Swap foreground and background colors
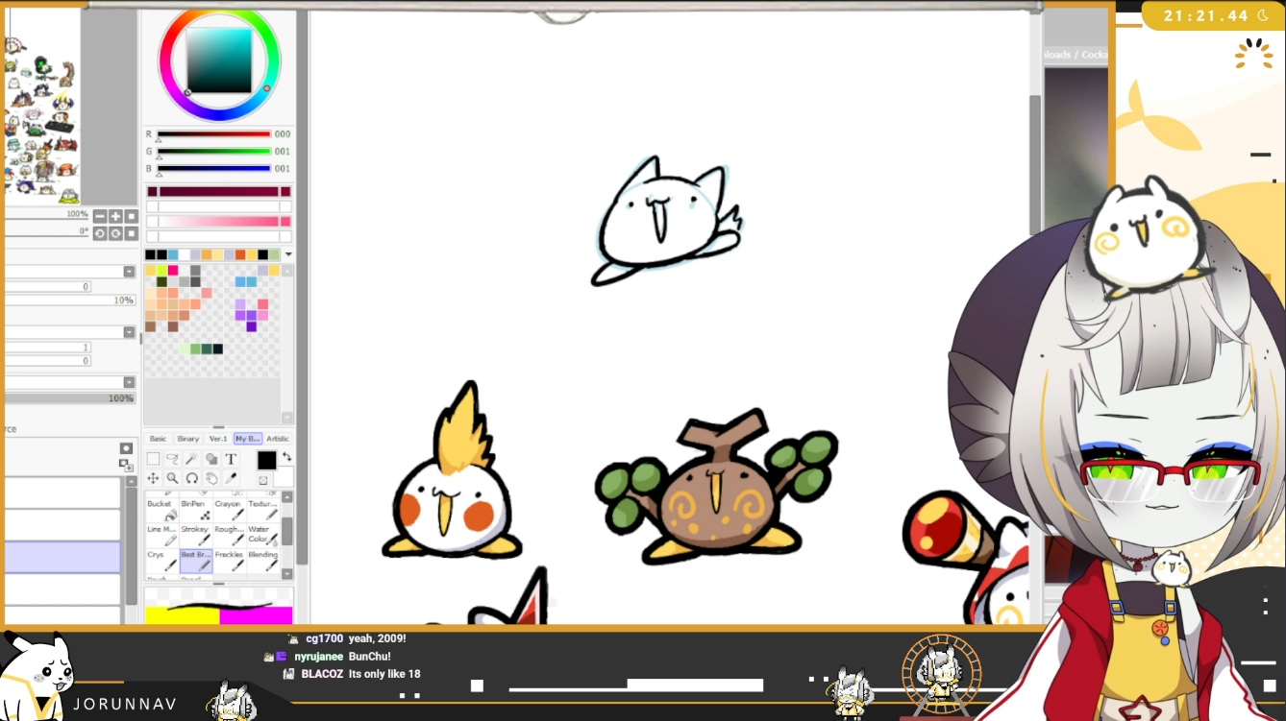Image resolution: width=1286 pixels, height=721 pixels. click(285, 457)
